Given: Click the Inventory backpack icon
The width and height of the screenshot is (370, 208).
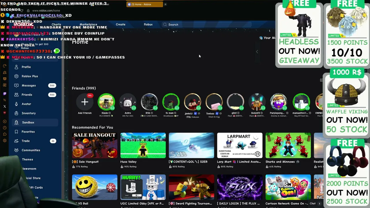Looking at the screenshot, I should point(16,113).
